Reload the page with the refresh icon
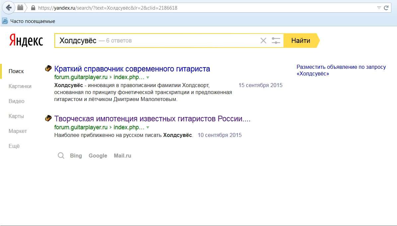 386,8
